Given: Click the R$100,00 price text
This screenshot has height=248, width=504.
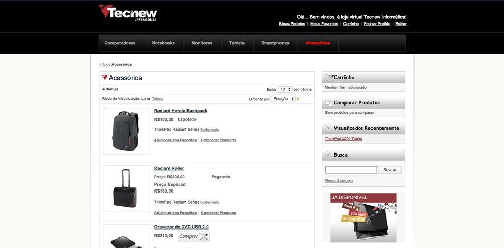Looking at the screenshot, I should click(x=164, y=119).
